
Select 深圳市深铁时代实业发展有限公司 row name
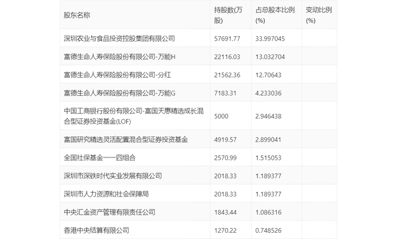pyautogui.click(x=113, y=176)
